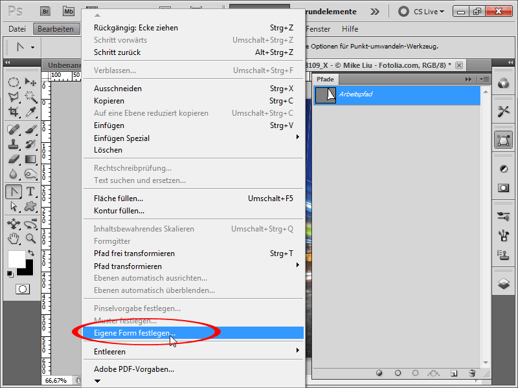Open the Masks panel dock icon
The image size is (518, 388).
point(503,188)
